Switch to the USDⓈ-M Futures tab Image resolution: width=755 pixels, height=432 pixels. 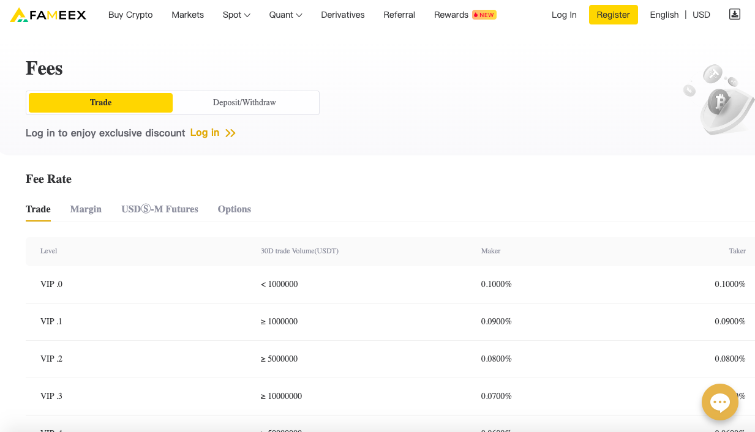tap(160, 209)
